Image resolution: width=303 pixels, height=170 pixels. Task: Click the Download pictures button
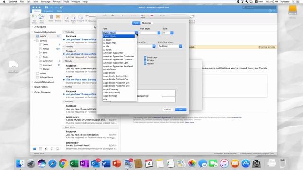pyautogui.click(x=267, y=47)
